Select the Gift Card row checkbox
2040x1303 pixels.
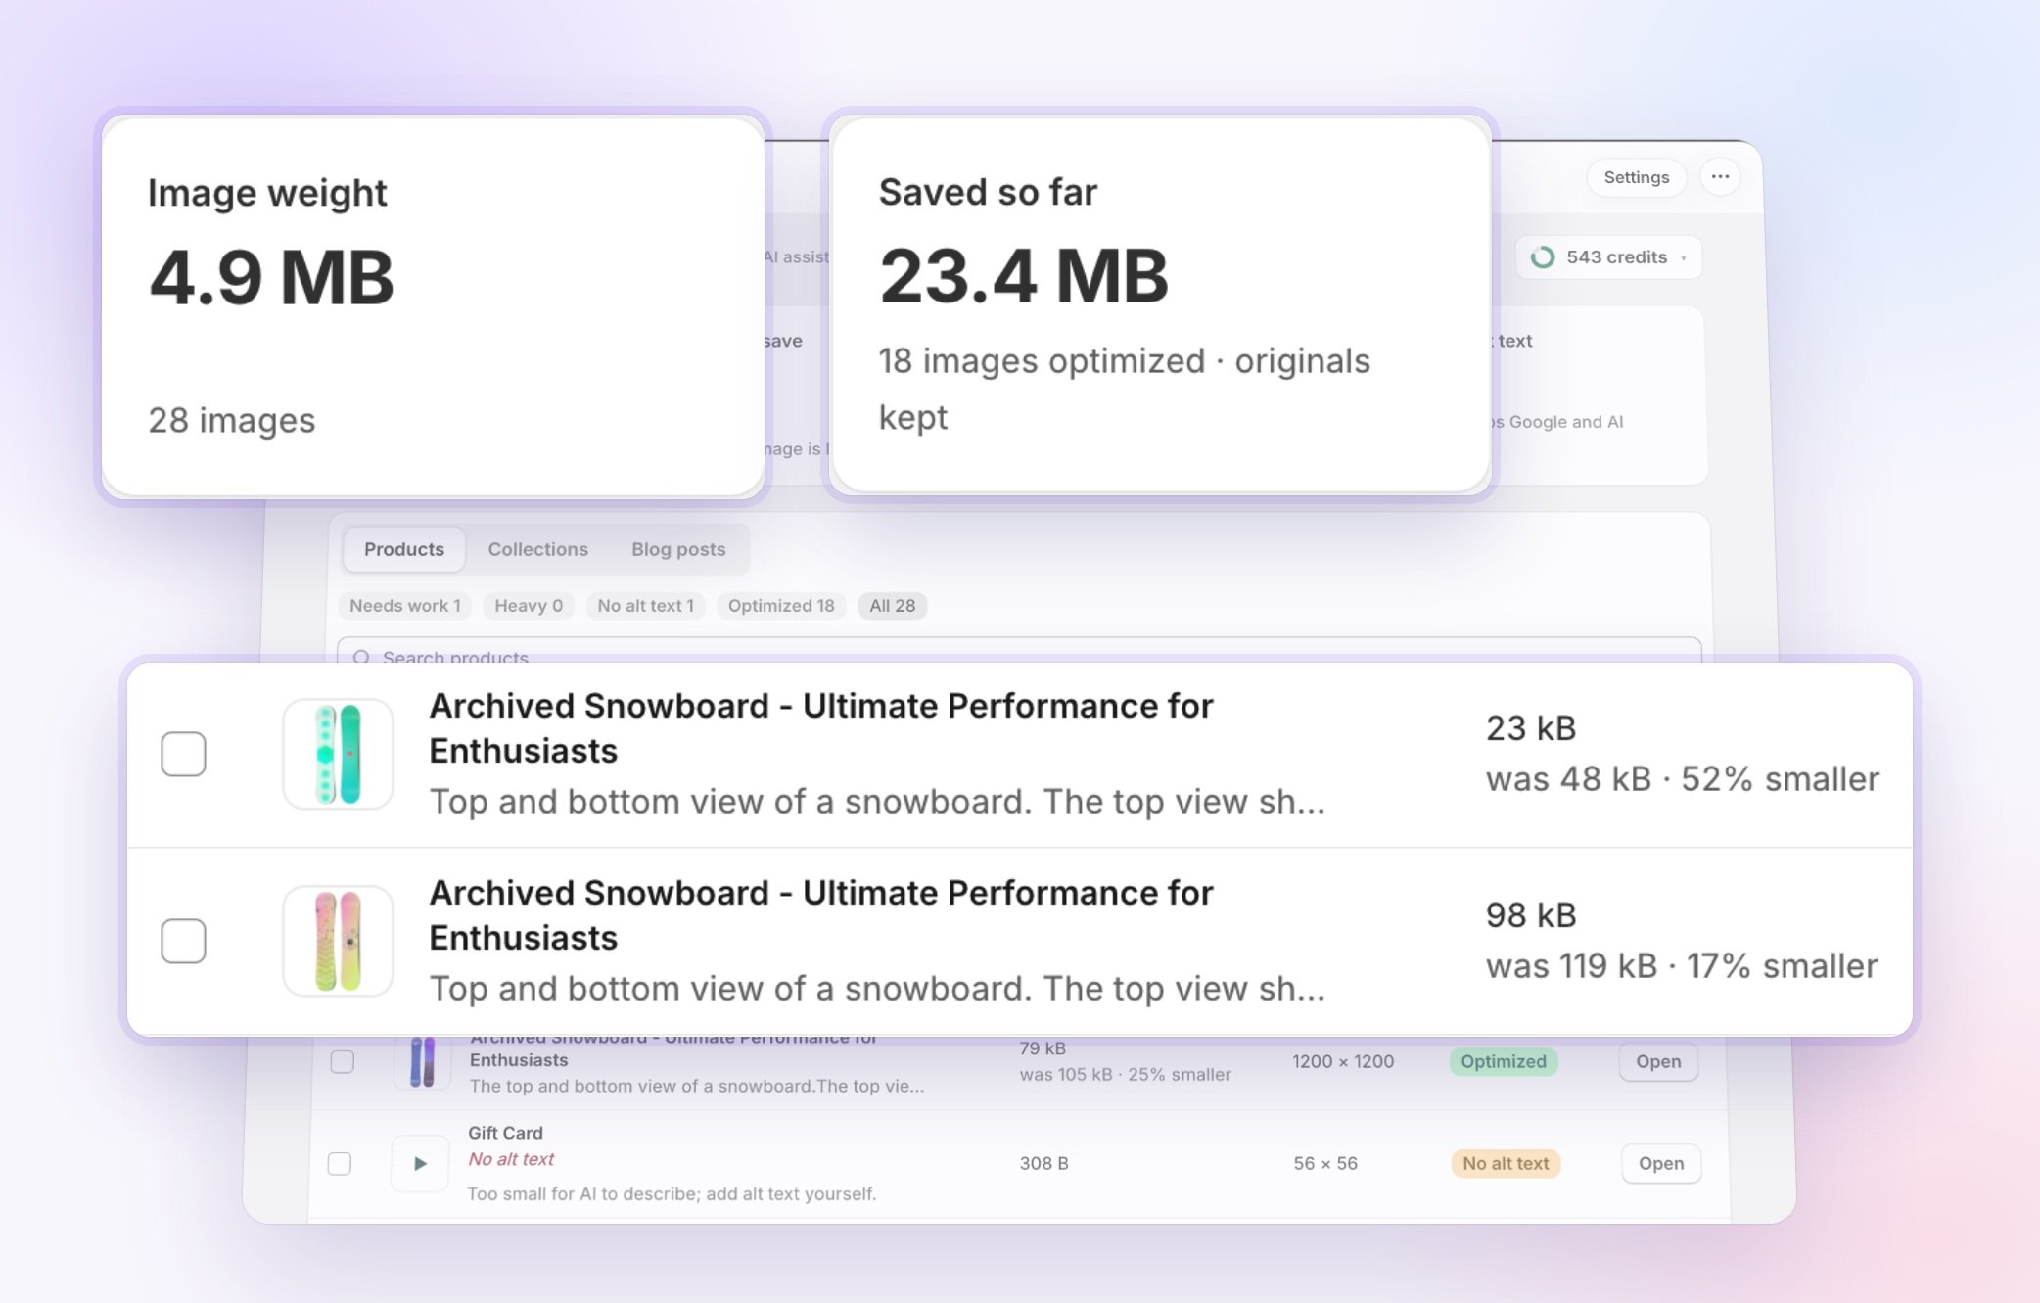340,1163
